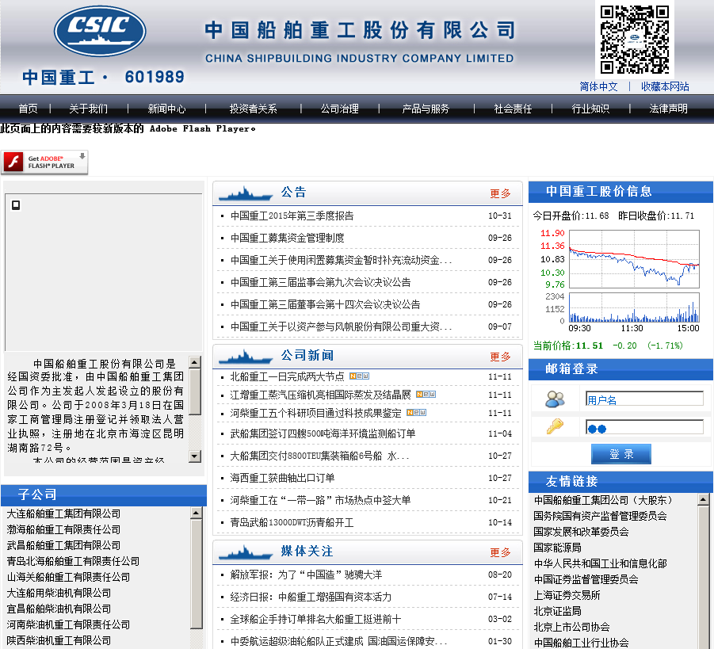Open 首页 in the navigation bar
This screenshot has height=649, width=714.
click(28, 109)
